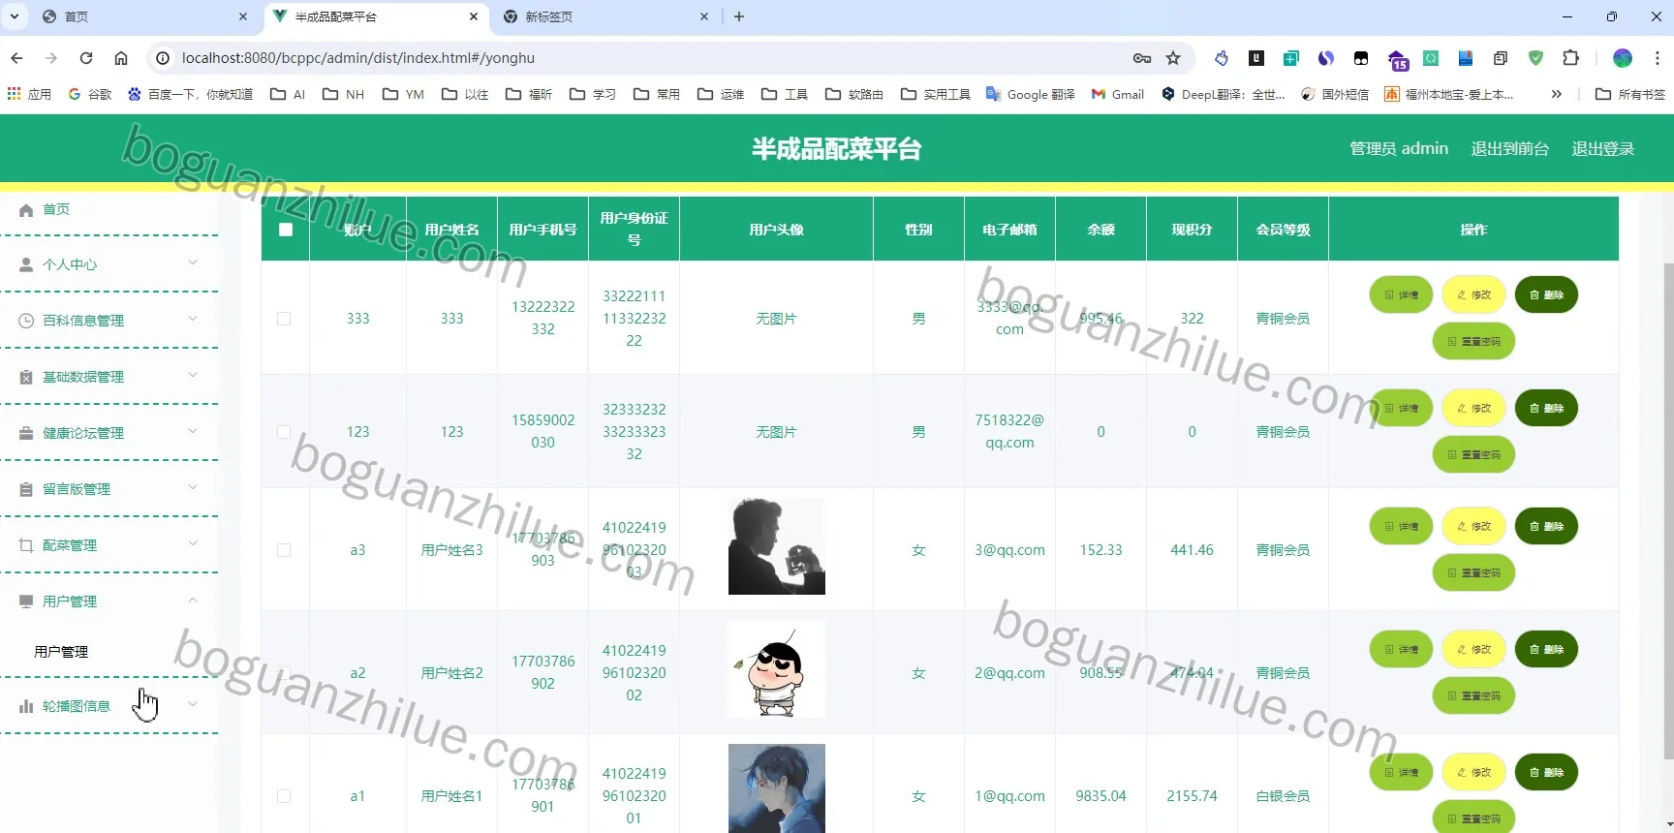This screenshot has height=833, width=1674.
Task: Expand the 百科信息管理 chevron
Action: [x=193, y=319]
